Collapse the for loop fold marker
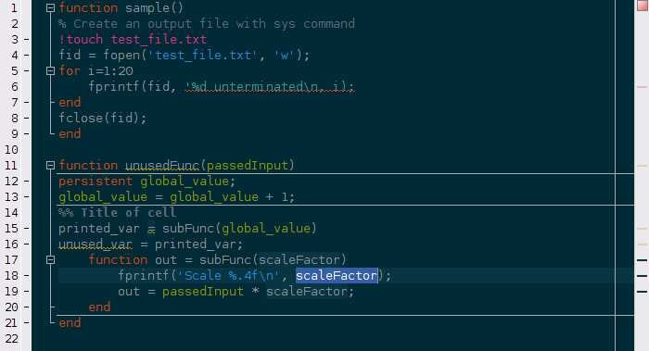Image resolution: width=649 pixels, height=351 pixels. pos(50,70)
